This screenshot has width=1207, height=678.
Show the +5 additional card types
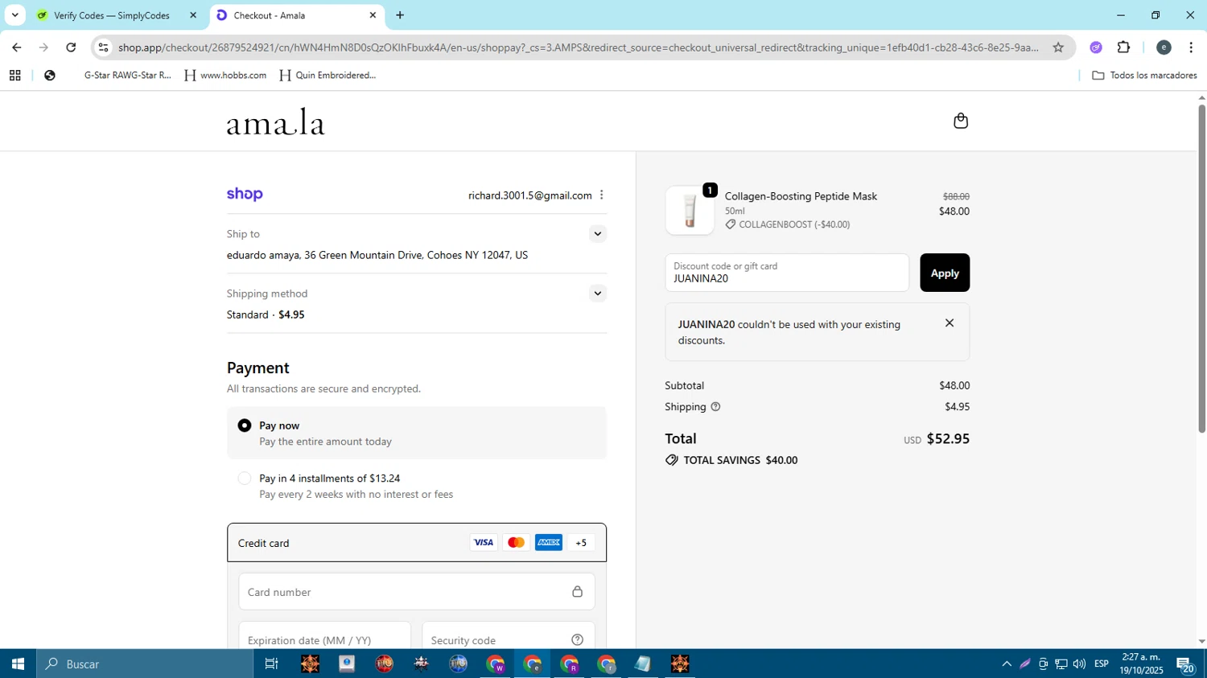pyautogui.click(x=581, y=543)
